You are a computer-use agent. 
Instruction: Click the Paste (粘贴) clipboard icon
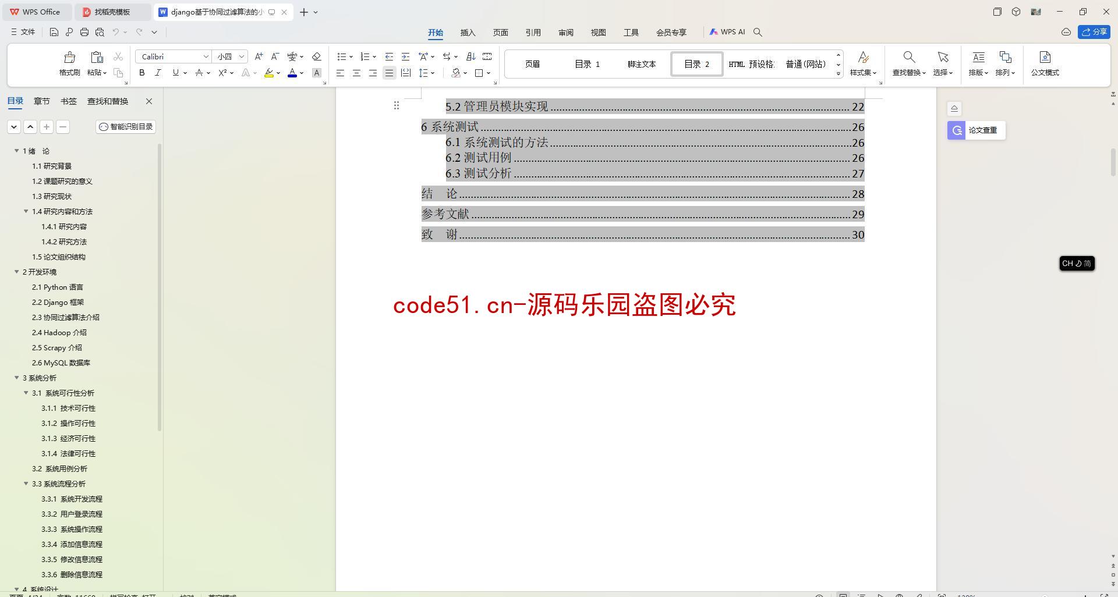coord(97,57)
